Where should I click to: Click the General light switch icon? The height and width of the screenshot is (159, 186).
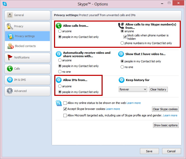pos(10,15)
